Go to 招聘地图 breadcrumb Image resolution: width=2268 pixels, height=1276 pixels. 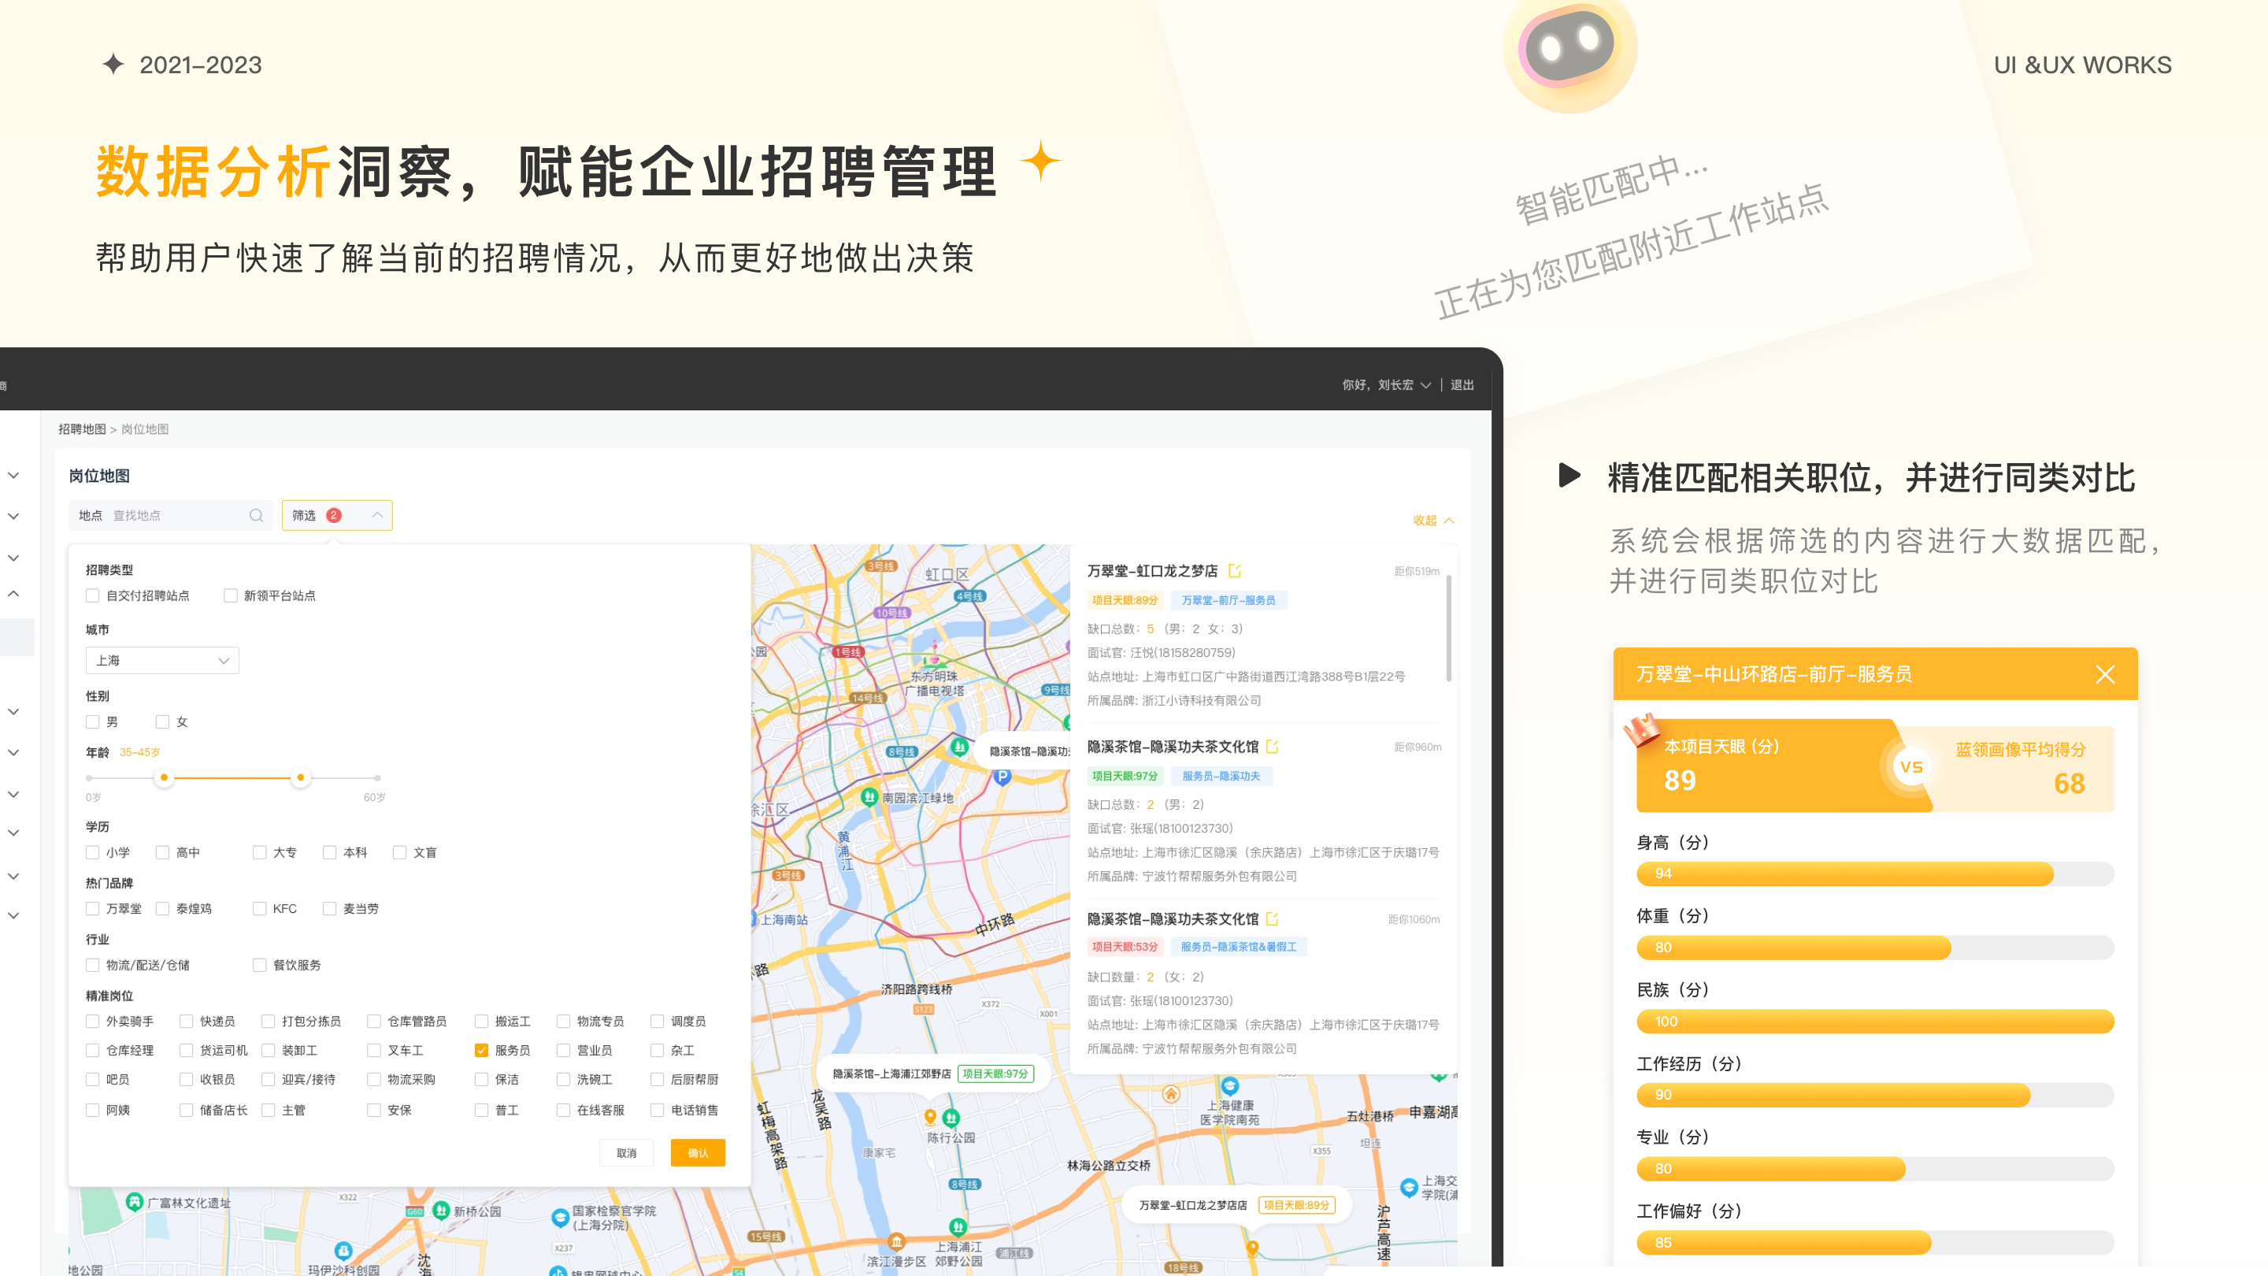[82, 428]
